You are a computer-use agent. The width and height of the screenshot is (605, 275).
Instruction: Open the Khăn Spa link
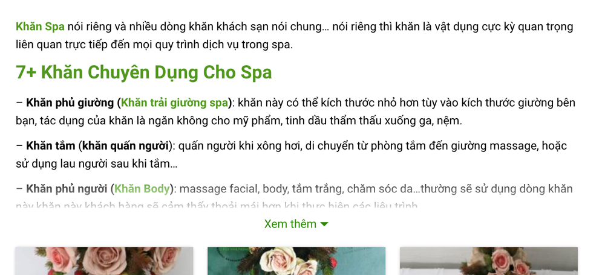[x=40, y=27]
